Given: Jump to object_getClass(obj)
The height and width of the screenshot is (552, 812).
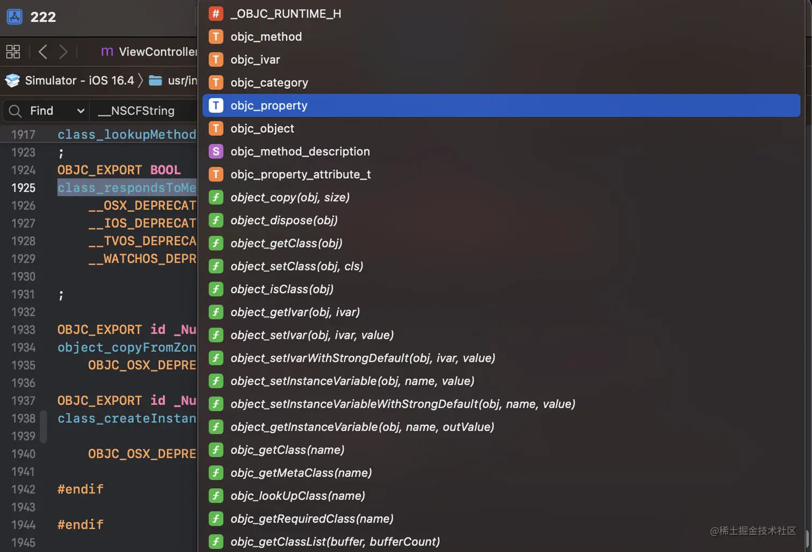Looking at the screenshot, I should click(x=501, y=243).
